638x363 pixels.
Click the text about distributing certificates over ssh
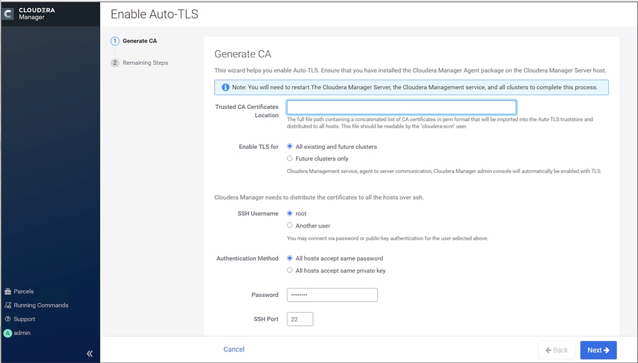[319, 198]
